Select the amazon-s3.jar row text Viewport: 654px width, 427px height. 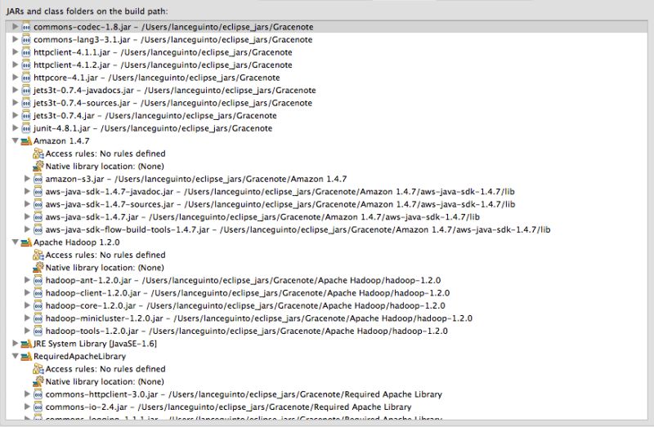[196, 179]
